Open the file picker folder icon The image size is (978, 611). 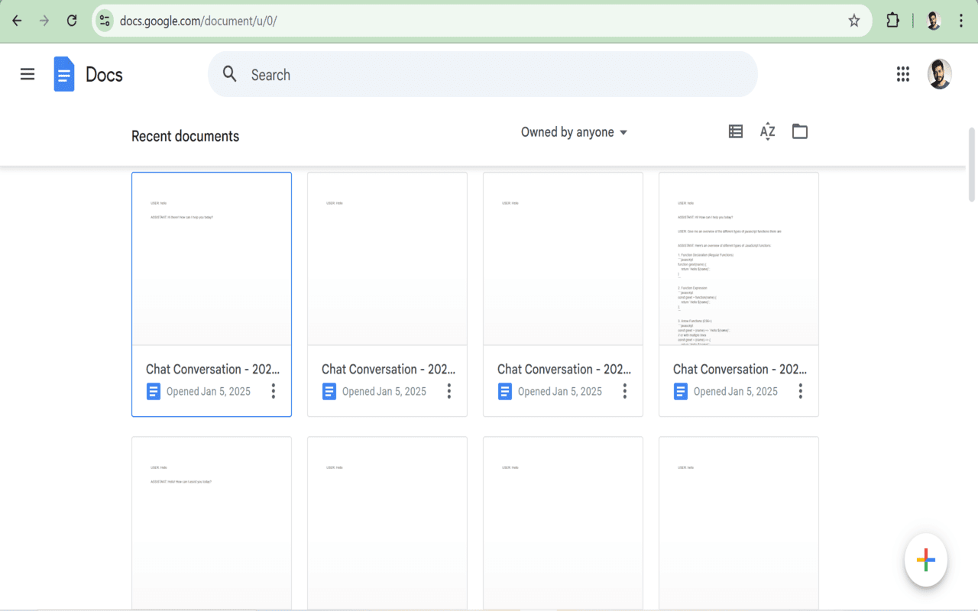tap(800, 131)
